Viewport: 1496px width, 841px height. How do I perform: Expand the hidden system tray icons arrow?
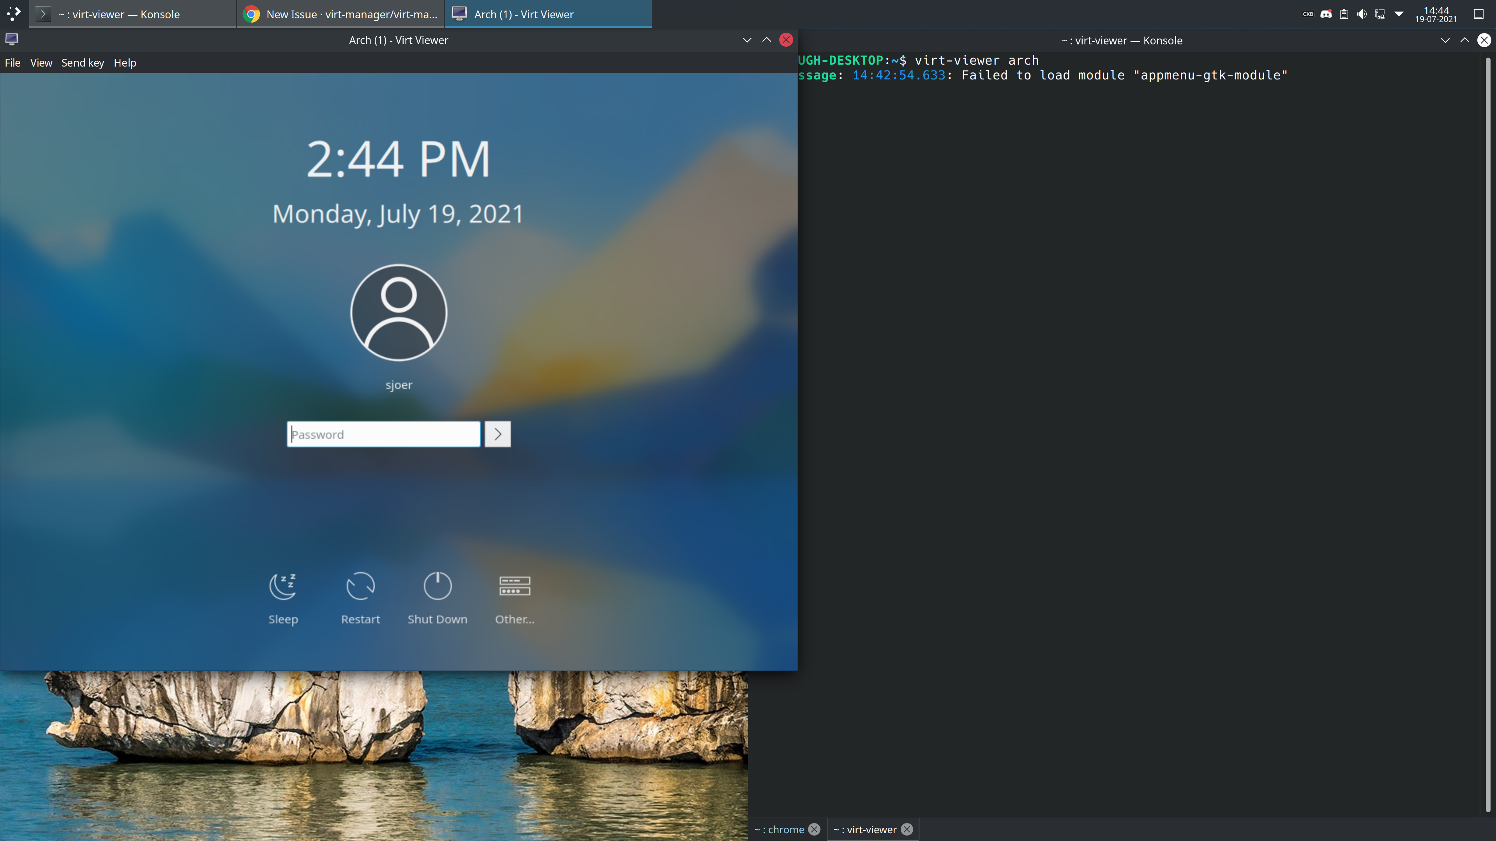pyautogui.click(x=1399, y=14)
